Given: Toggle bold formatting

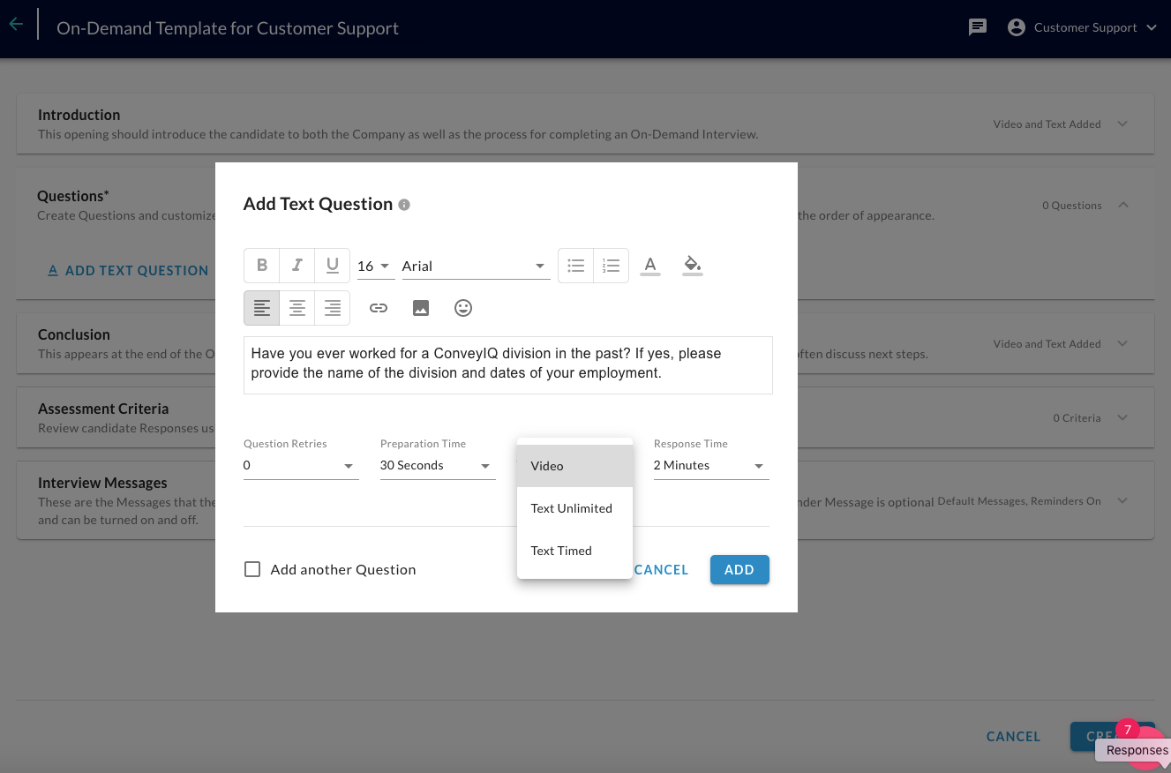Looking at the screenshot, I should point(262,265).
